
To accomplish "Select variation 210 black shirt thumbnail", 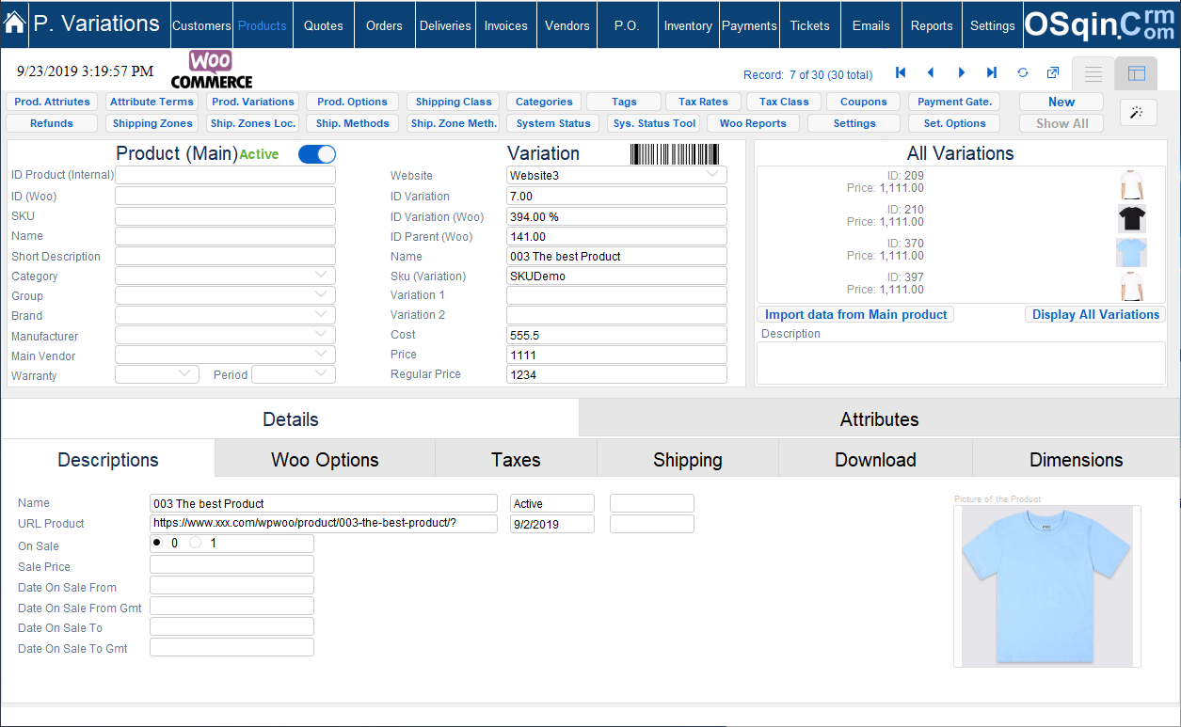I will click(1132, 218).
